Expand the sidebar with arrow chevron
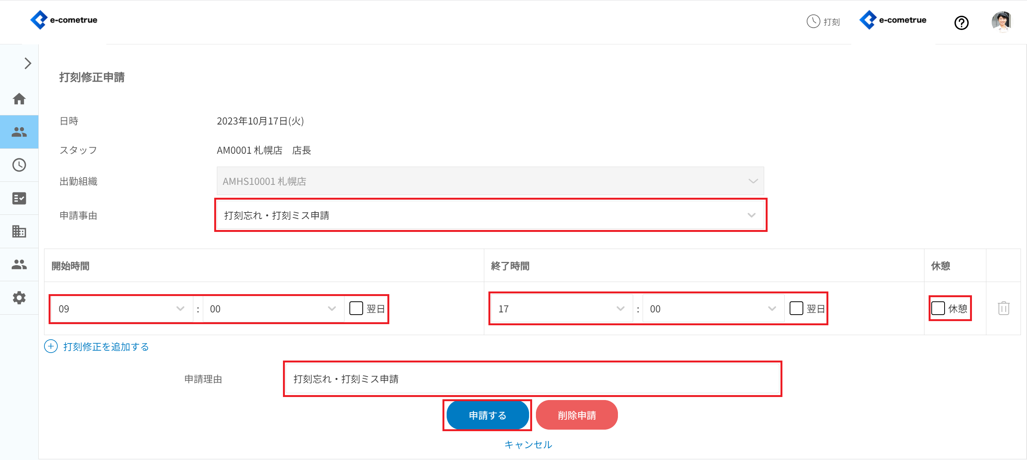The height and width of the screenshot is (460, 1027). pos(27,63)
